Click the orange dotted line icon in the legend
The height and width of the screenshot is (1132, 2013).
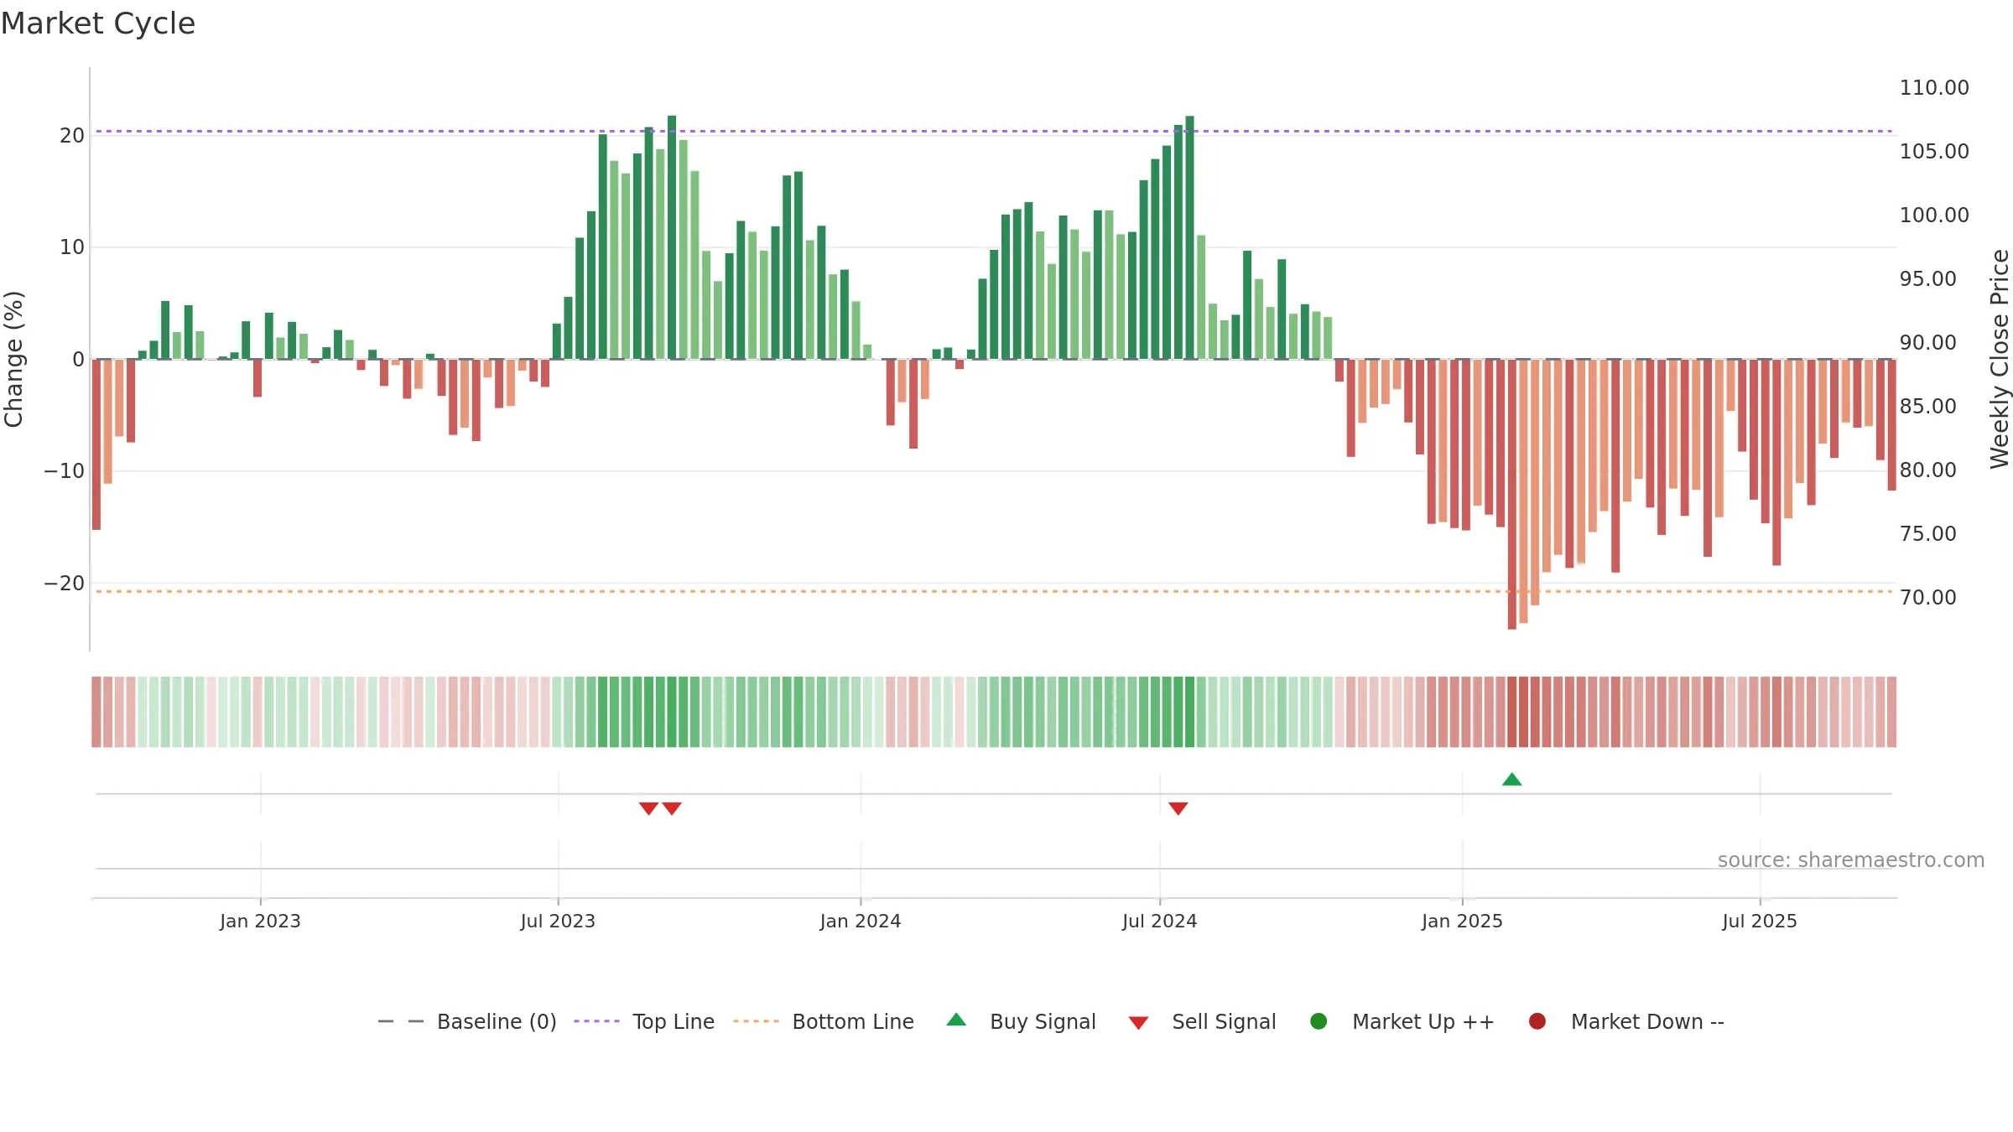pos(756,1021)
